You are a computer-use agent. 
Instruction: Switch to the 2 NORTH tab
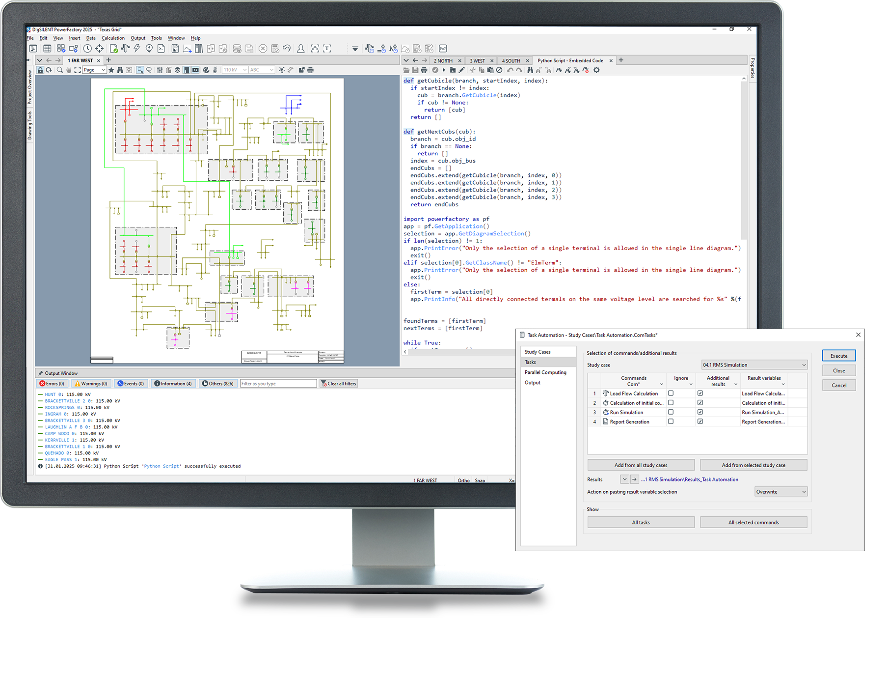[x=443, y=61]
